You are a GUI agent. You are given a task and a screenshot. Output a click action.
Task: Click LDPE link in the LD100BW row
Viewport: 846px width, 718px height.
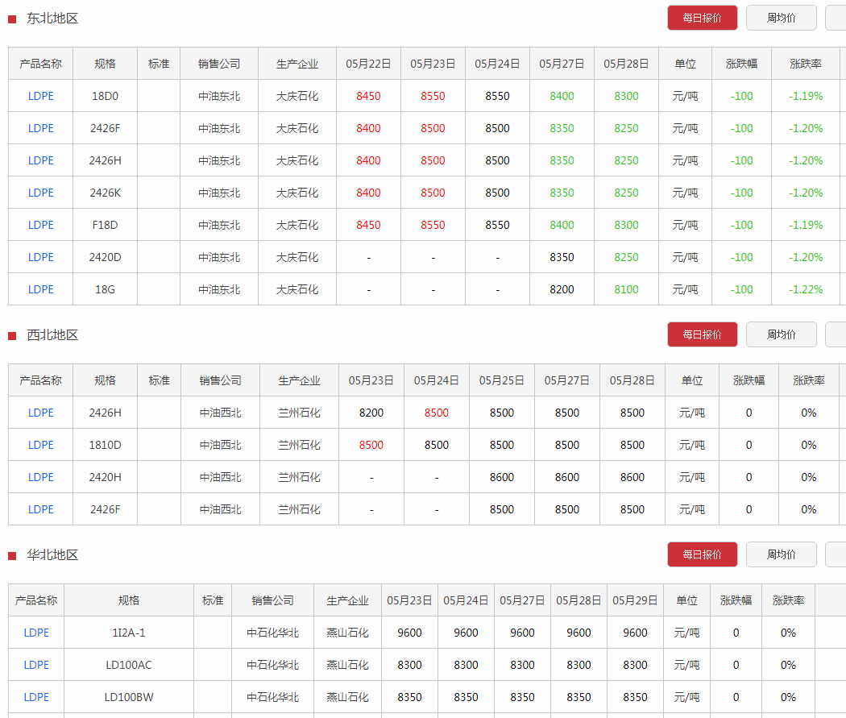pyautogui.click(x=36, y=697)
